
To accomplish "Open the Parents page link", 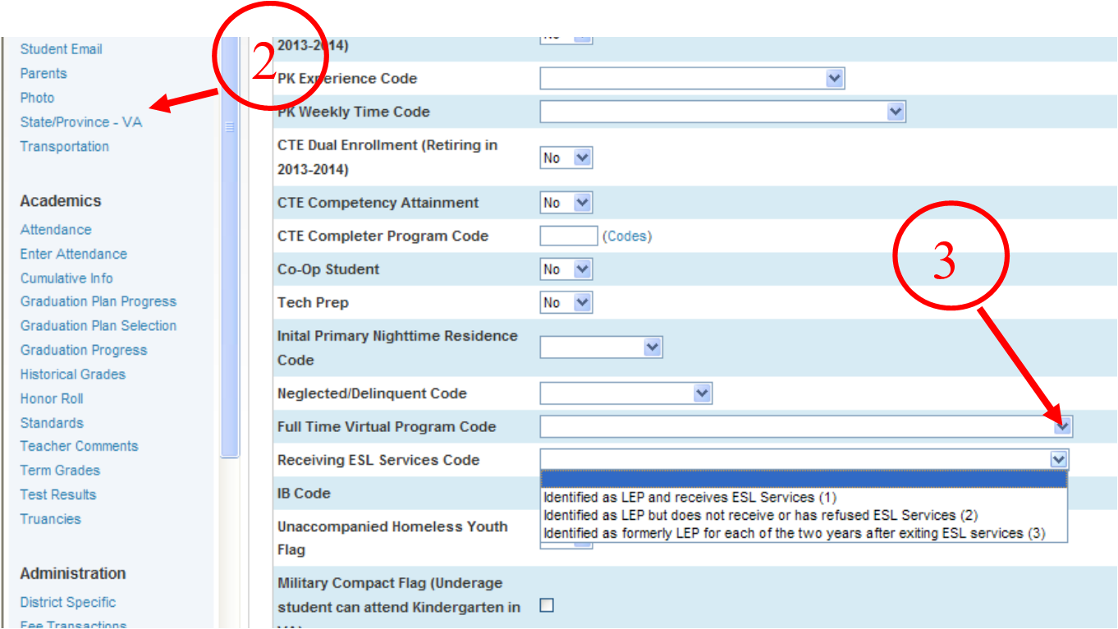I will pyautogui.click(x=44, y=73).
